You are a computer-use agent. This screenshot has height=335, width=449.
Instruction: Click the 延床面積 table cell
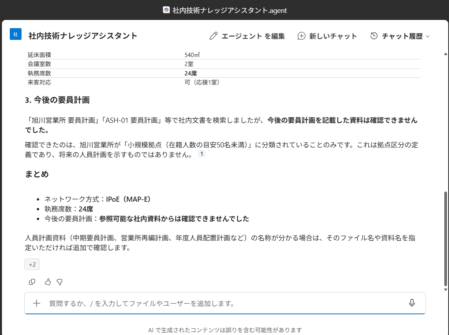[x=39, y=55]
